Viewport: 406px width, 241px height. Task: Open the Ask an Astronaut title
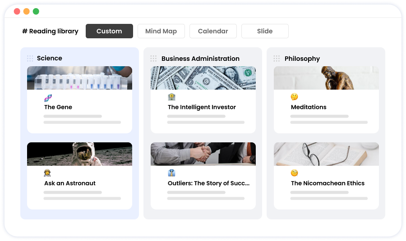(70, 183)
